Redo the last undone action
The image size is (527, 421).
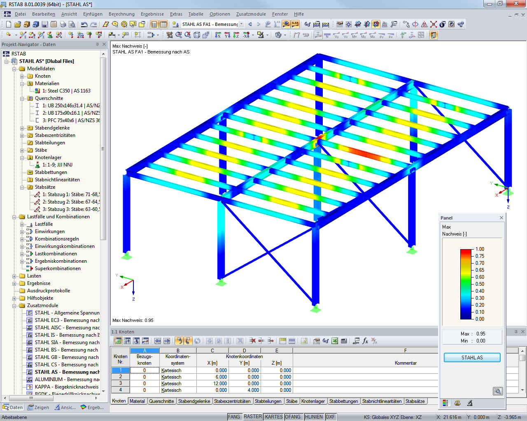point(93,24)
